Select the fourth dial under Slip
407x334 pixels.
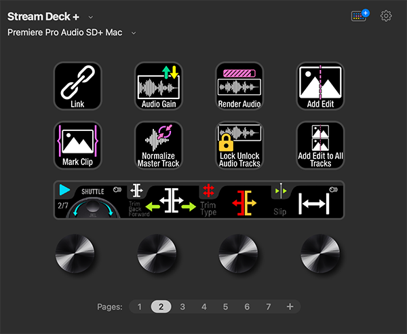[x=320, y=253]
